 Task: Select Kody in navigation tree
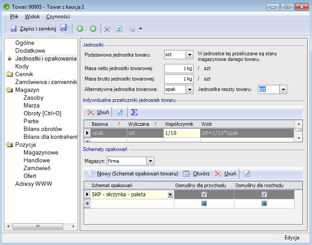point(22,66)
